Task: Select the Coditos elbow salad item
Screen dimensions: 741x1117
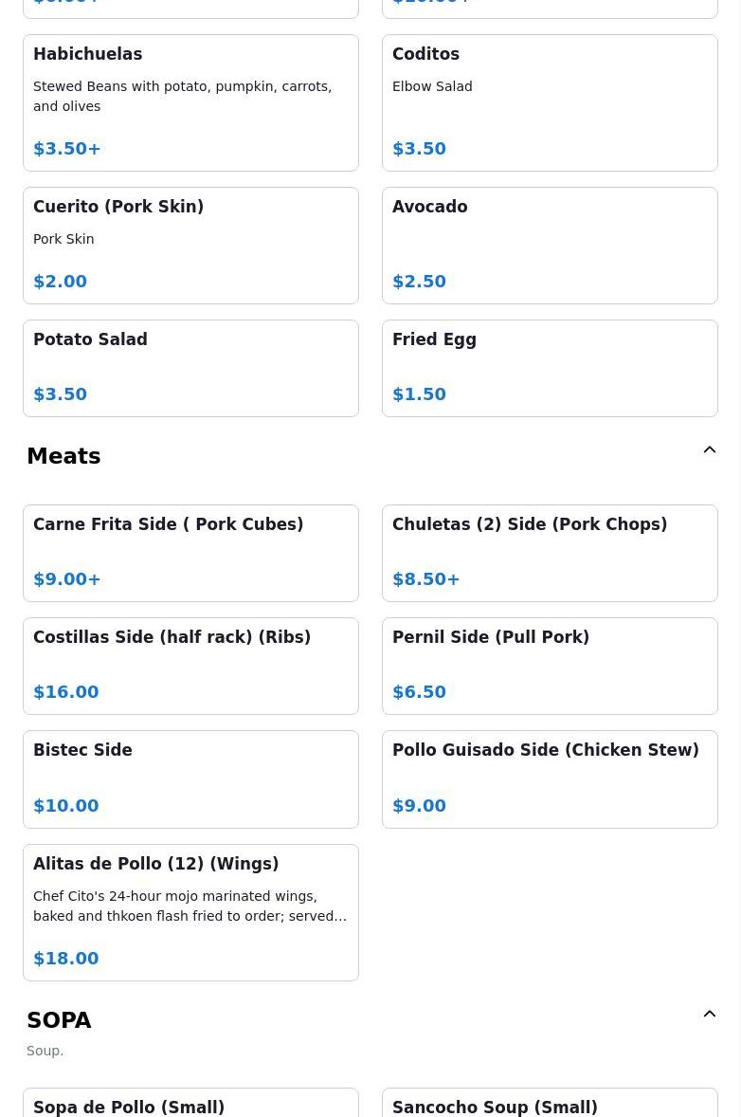Action: (550, 102)
